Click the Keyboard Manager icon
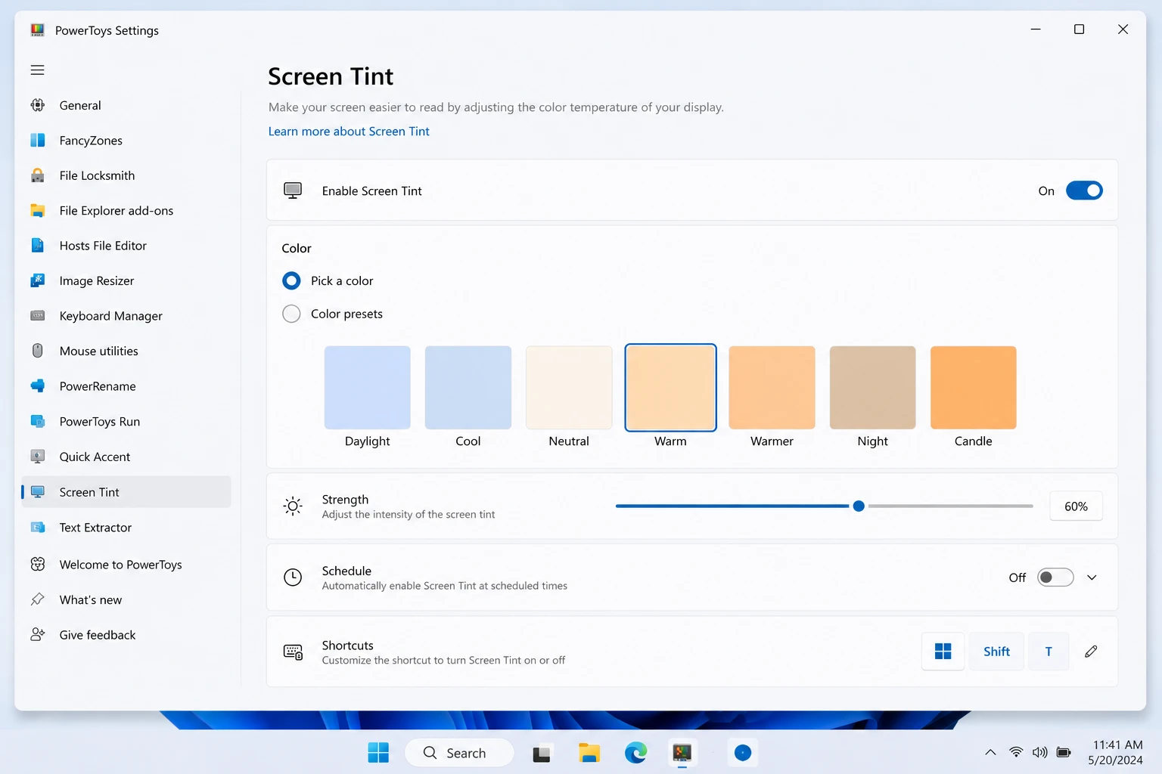Image resolution: width=1162 pixels, height=774 pixels. tap(37, 316)
